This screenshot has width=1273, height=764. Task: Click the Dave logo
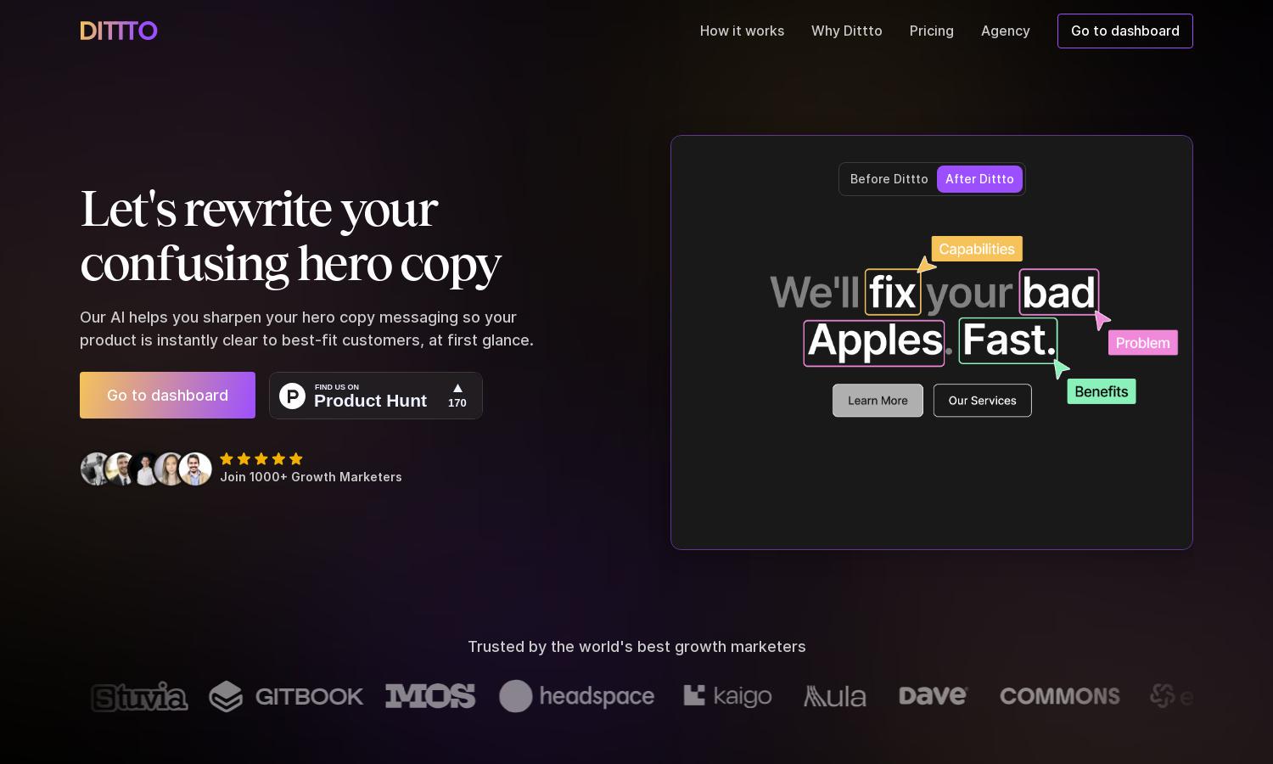pos(934,696)
